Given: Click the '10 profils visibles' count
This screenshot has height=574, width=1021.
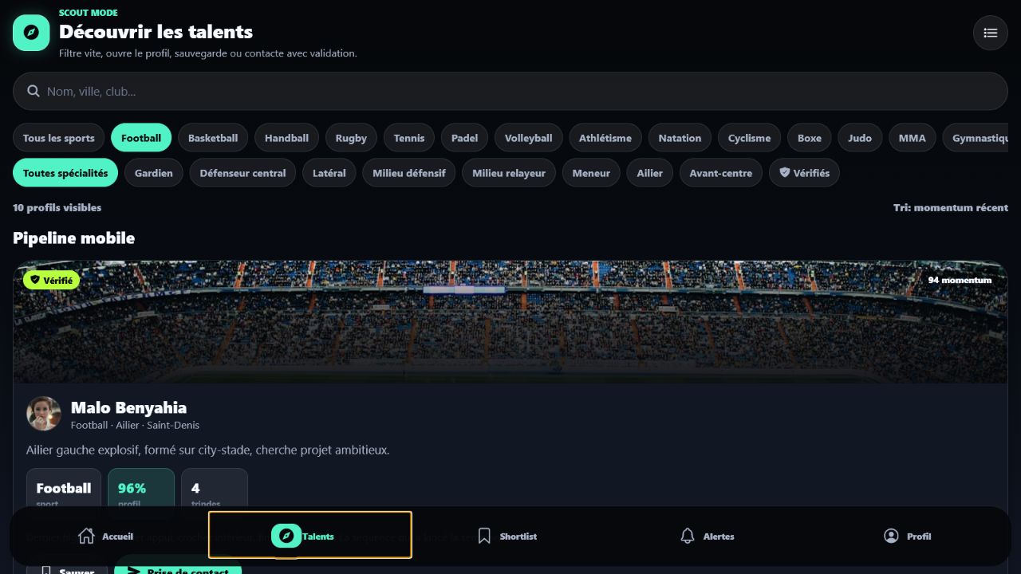Looking at the screenshot, I should tap(57, 207).
